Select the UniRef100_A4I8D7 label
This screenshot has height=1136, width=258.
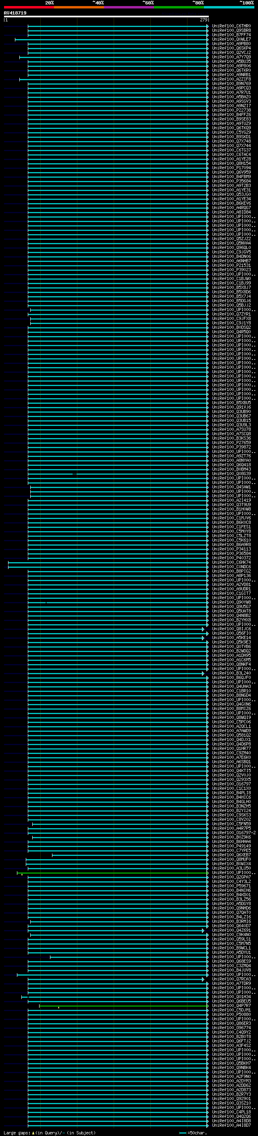[231, 1125]
